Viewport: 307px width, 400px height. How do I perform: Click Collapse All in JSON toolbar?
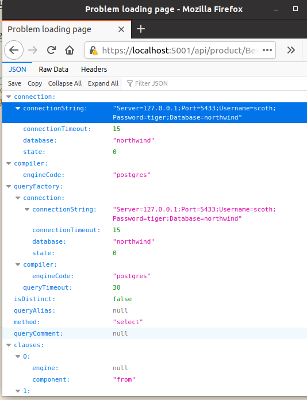click(x=65, y=83)
